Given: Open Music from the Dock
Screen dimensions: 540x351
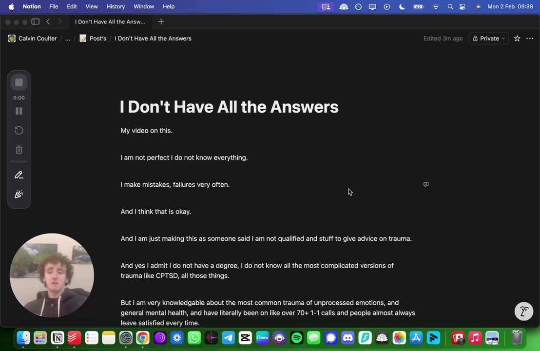Looking at the screenshot, I should tap(475, 338).
